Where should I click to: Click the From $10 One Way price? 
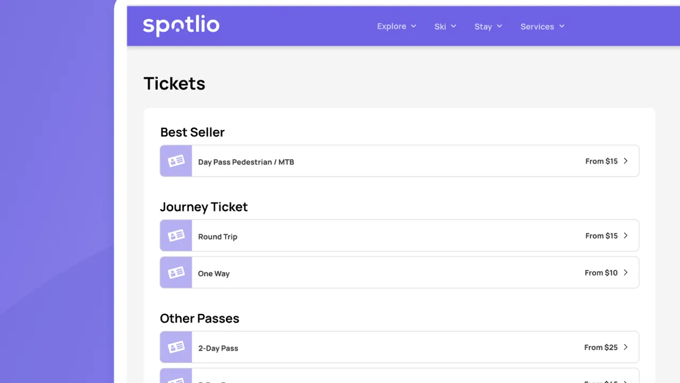point(601,273)
